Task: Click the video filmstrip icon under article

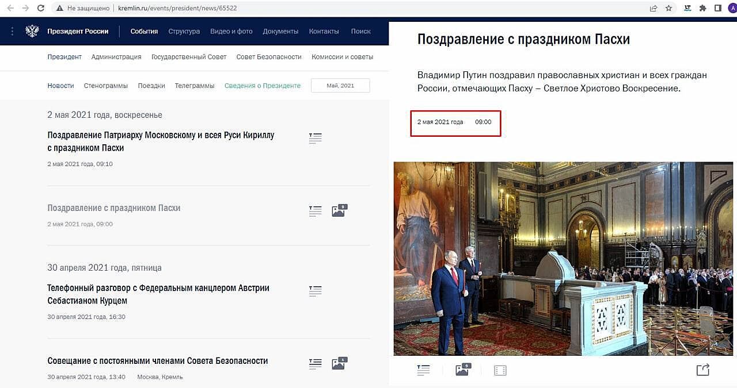Action: pyautogui.click(x=500, y=370)
